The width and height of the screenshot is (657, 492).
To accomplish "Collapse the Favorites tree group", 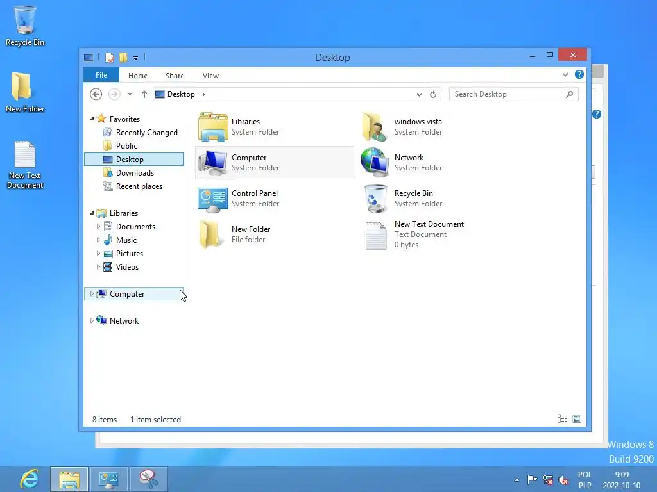I will click(x=92, y=119).
